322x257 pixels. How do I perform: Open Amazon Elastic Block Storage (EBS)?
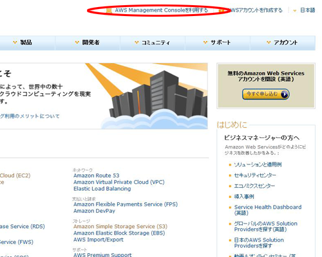pos(119,233)
